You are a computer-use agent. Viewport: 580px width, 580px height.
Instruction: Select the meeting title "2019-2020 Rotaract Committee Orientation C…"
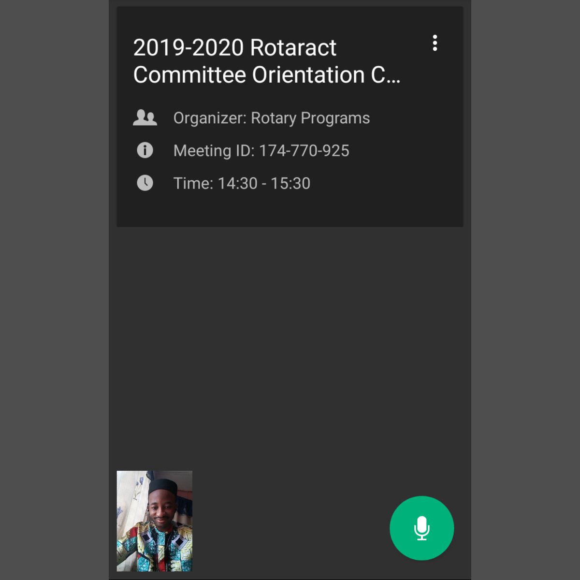(x=267, y=61)
